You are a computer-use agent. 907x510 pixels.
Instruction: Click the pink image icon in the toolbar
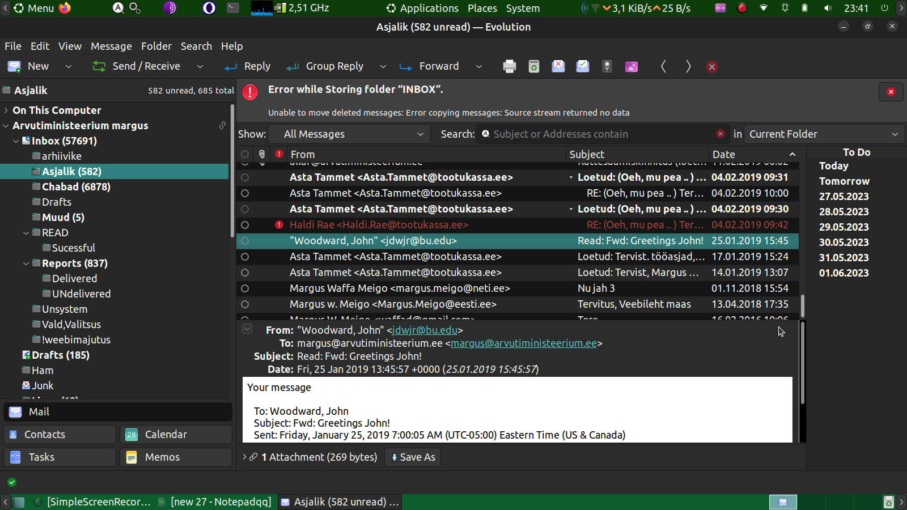tap(631, 66)
